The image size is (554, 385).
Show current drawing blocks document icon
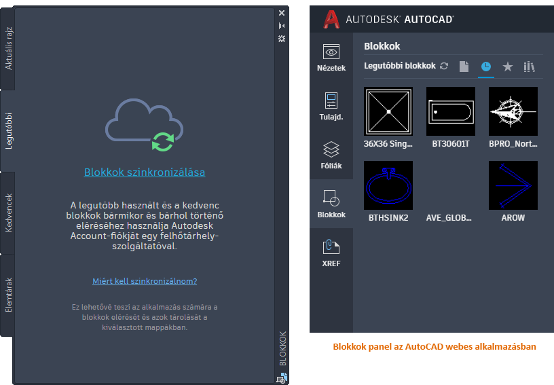[464, 67]
